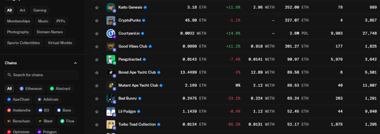The width and height of the screenshot is (380, 134).
Task: Filter by Blast chain
Action: (x=45, y=121)
